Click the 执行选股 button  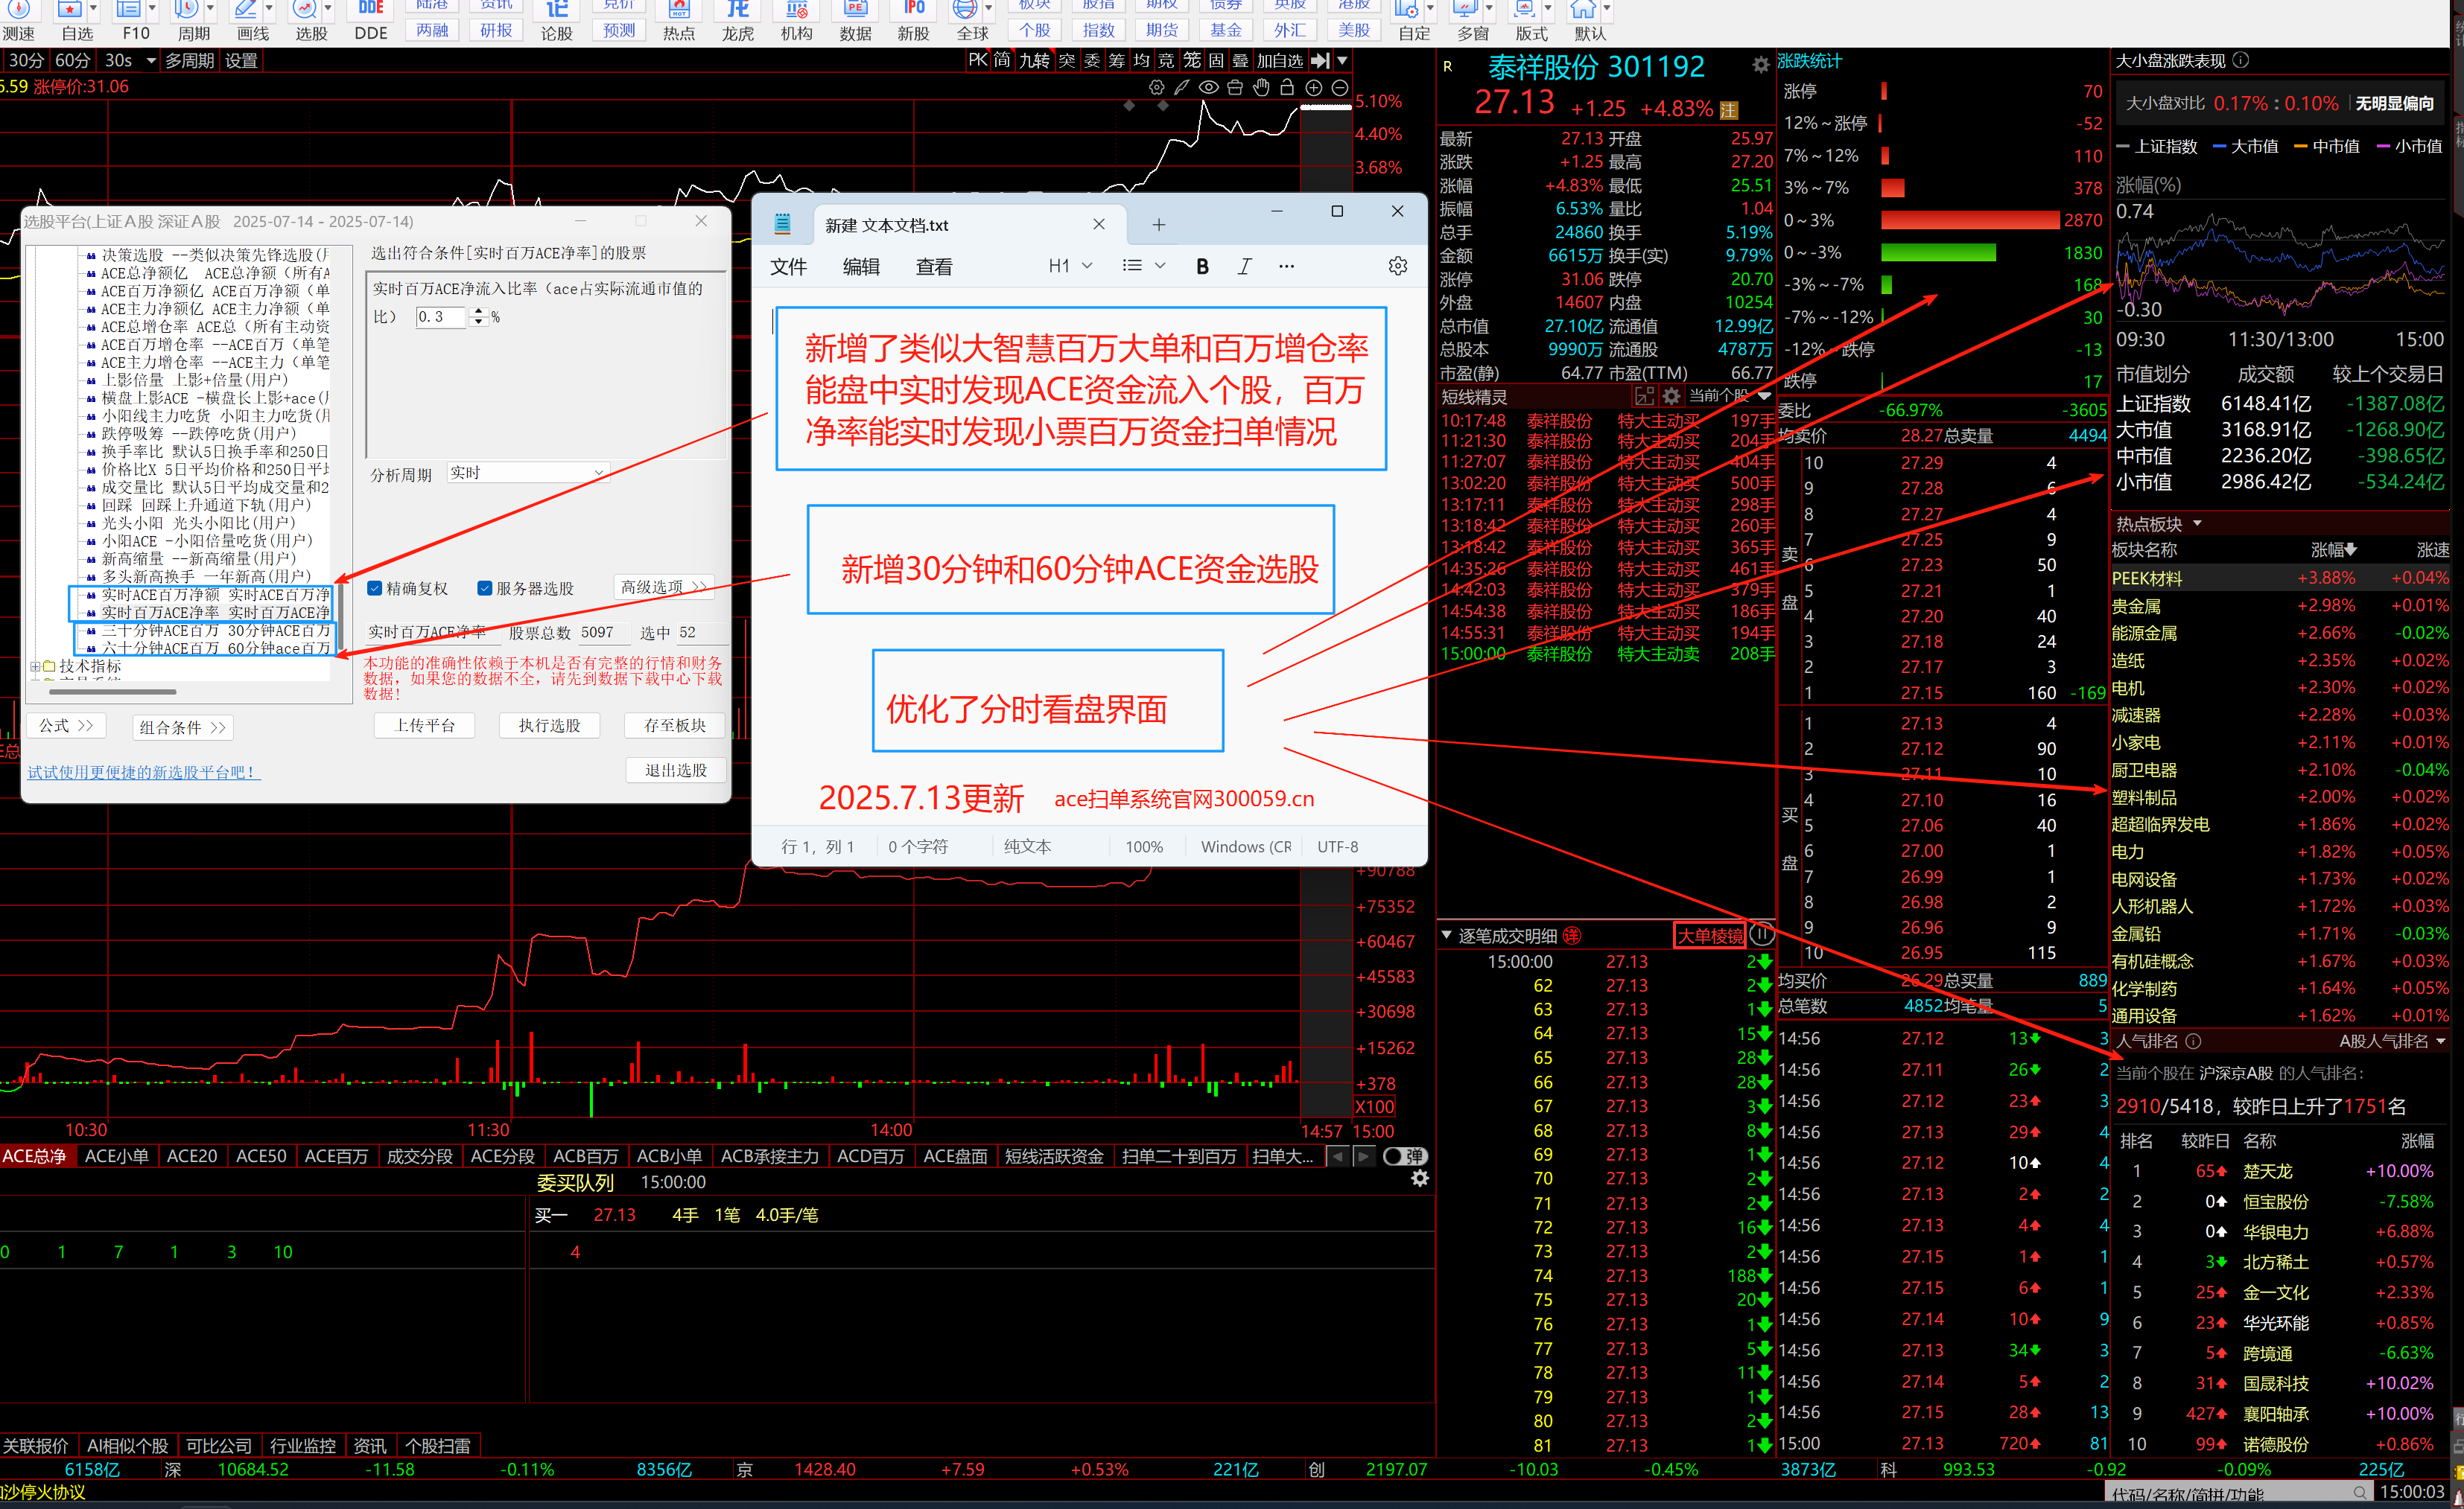(549, 726)
